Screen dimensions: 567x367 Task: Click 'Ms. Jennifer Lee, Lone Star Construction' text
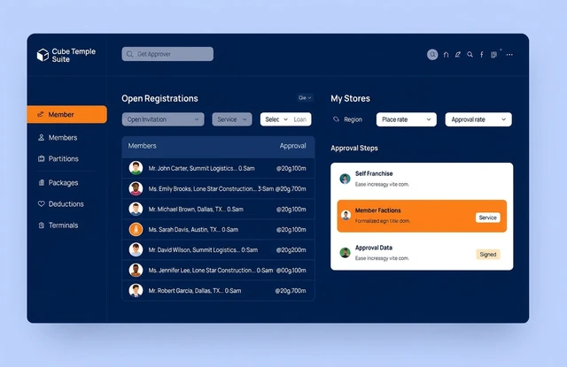click(200, 271)
